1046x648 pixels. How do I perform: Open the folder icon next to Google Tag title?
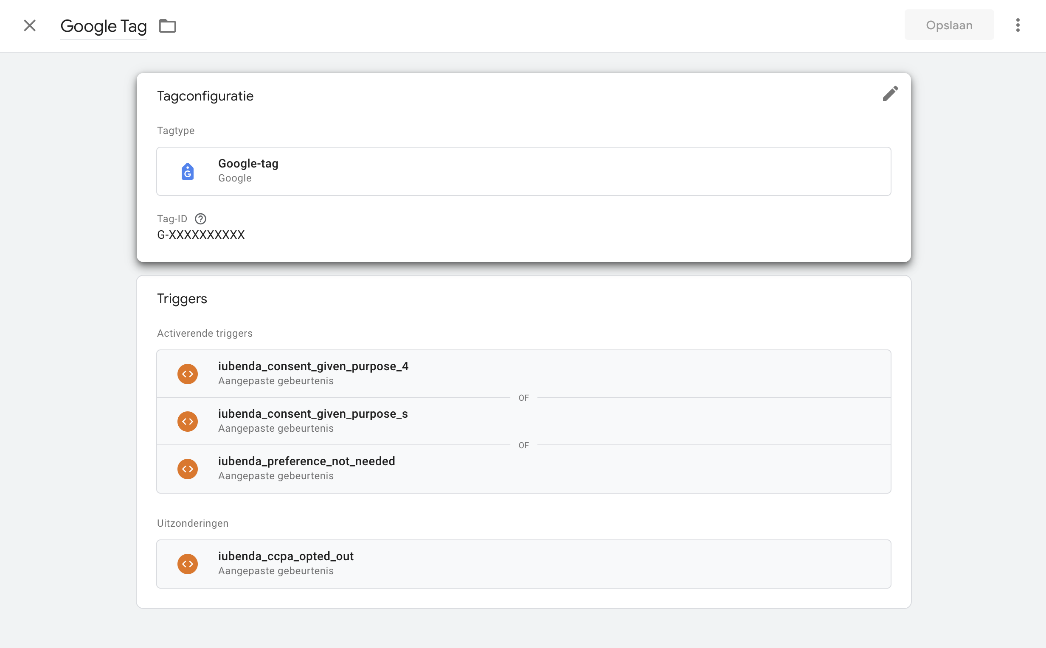(167, 26)
